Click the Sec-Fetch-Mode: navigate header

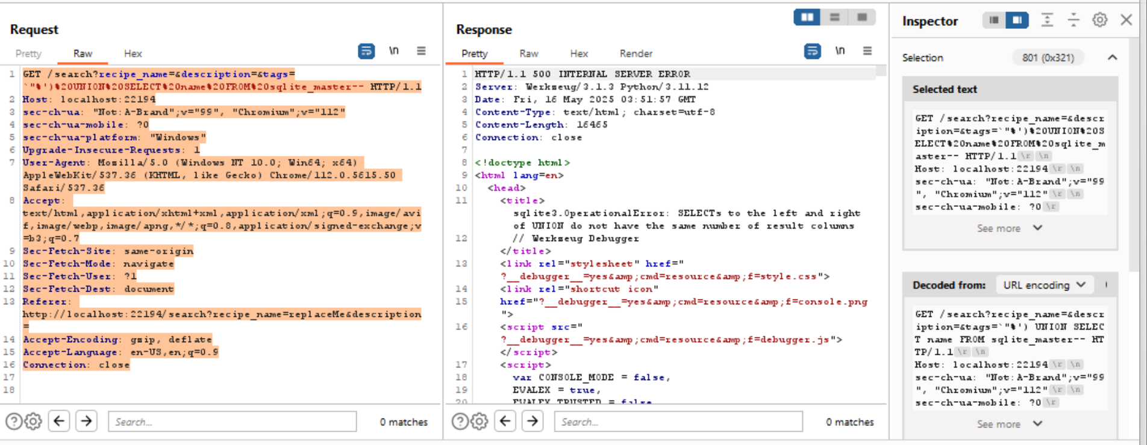pos(98,263)
